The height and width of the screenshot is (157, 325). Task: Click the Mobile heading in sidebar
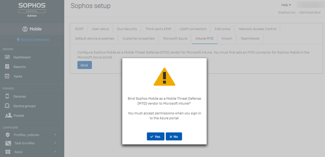pos(36,29)
